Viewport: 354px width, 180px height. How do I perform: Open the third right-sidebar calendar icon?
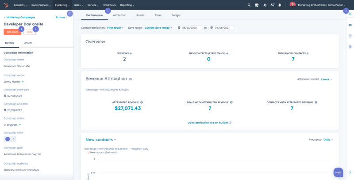[350, 47]
